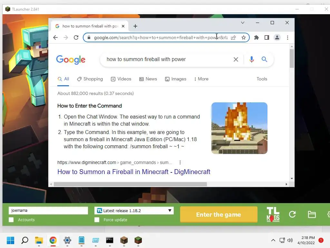This screenshot has height=248, width=330.
Task: Close the 'how to summon fireball' tab
Action: (x=123, y=26)
